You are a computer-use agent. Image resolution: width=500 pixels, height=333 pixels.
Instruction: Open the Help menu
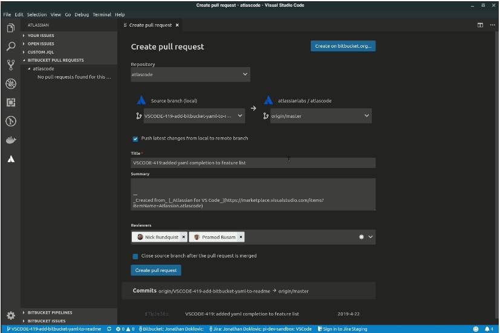pyautogui.click(x=120, y=15)
